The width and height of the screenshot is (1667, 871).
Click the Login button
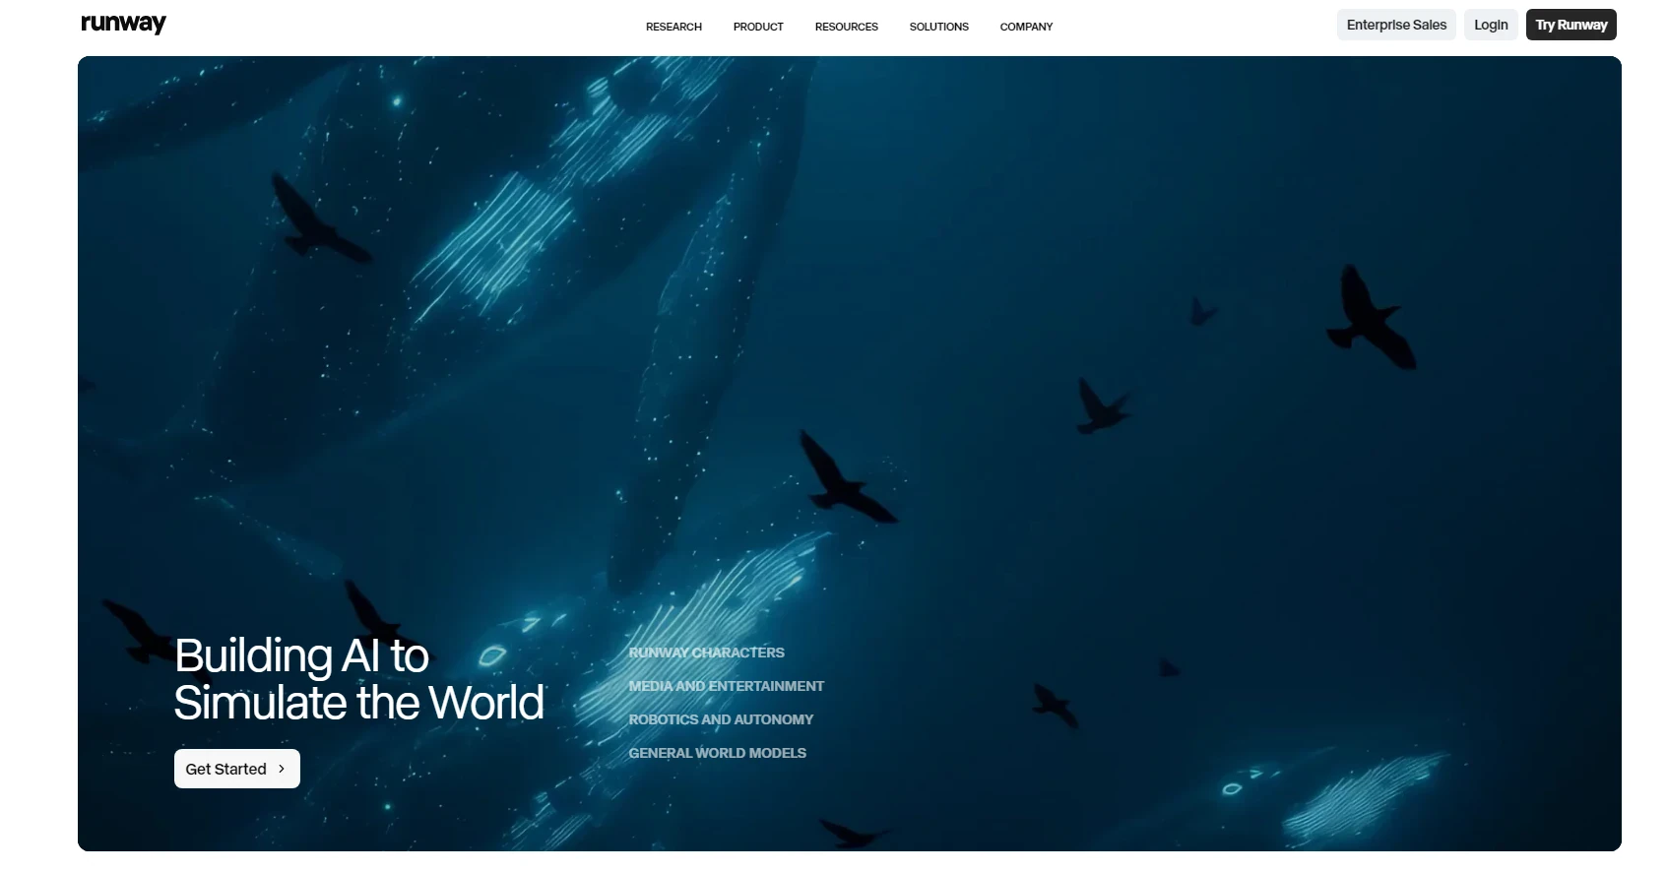point(1491,25)
